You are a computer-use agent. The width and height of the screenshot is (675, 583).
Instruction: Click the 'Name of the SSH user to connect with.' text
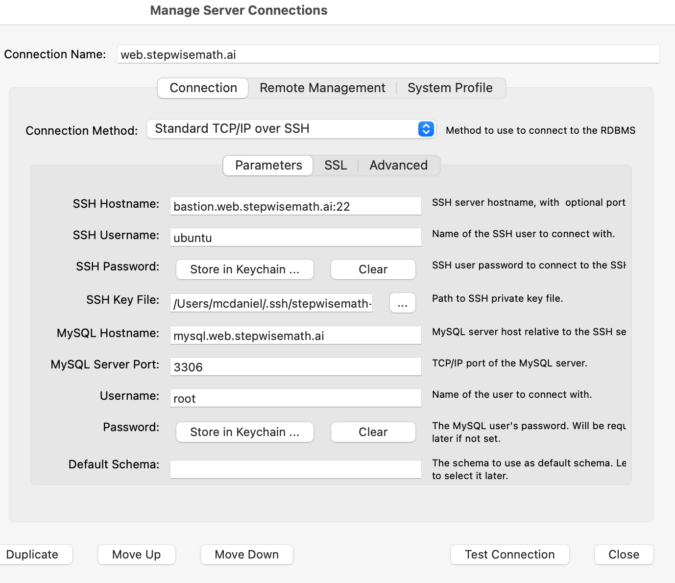click(523, 234)
